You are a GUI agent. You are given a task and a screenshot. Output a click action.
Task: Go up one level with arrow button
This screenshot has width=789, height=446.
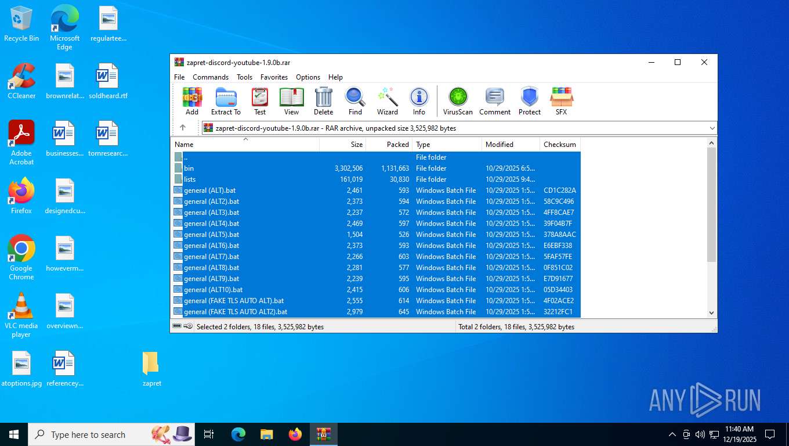coord(183,128)
